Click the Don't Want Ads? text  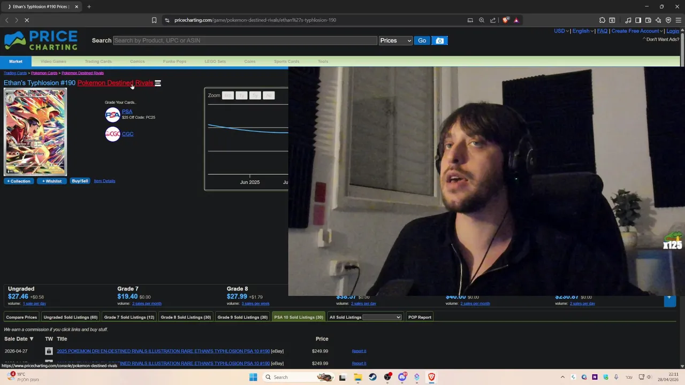click(x=663, y=40)
